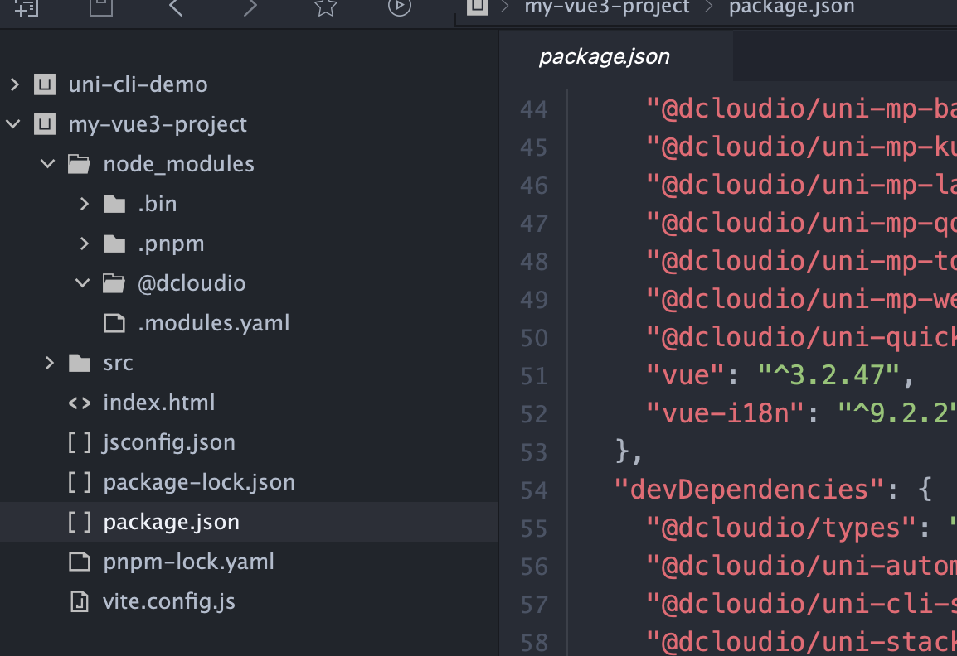Click the closing brace on line 53
The image size is (957, 656).
click(x=623, y=451)
